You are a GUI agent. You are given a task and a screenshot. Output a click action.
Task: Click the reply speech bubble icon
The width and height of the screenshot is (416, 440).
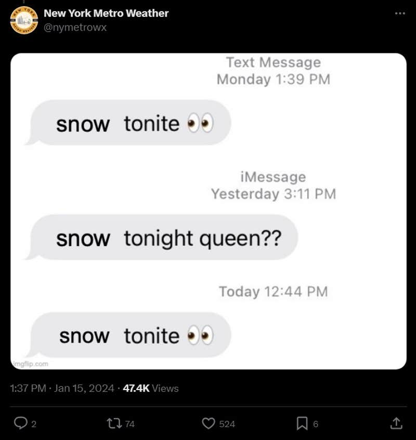coord(20,424)
